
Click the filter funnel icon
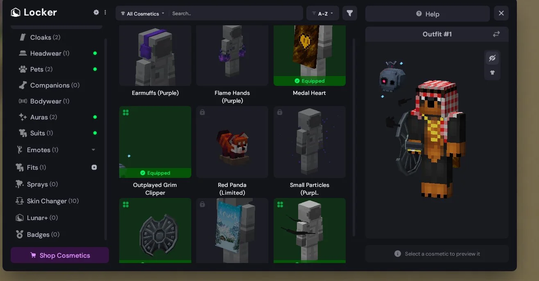click(350, 13)
